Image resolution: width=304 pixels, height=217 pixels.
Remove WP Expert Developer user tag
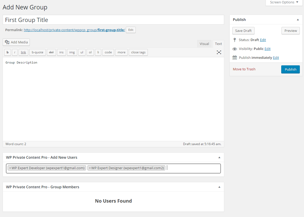coord(10,168)
